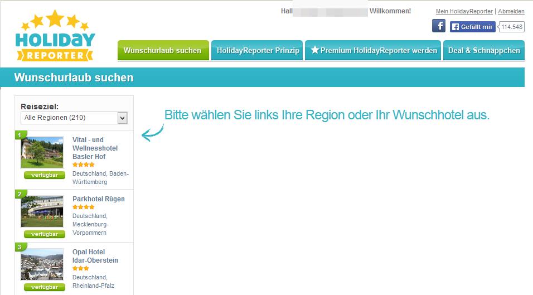533x295 pixels.
Task: Click Deutschland, Baden-Württemberg location text
Action: [x=100, y=178]
